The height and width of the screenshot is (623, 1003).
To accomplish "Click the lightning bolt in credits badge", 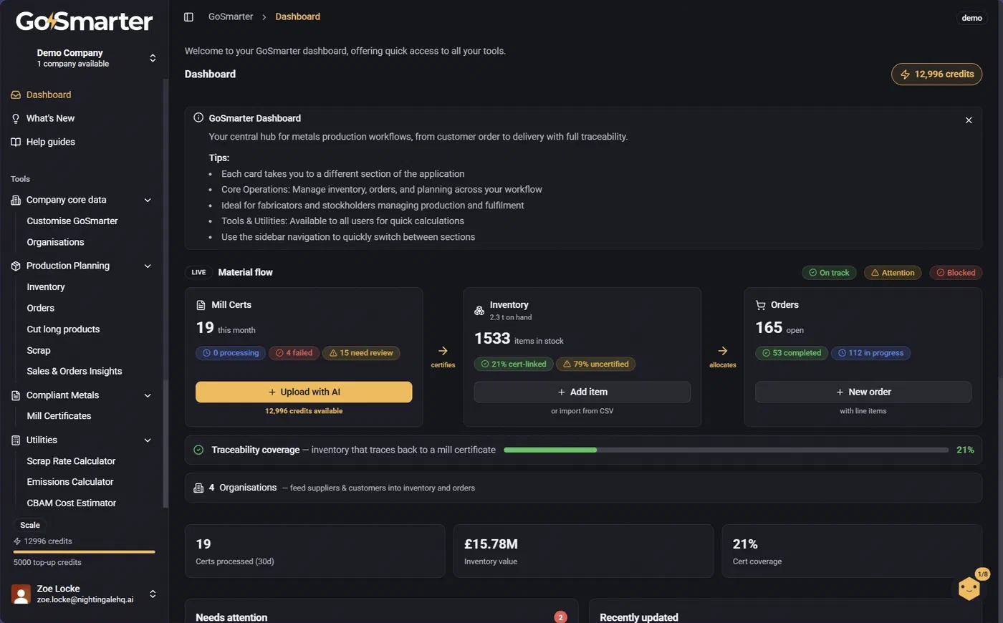I will [905, 74].
